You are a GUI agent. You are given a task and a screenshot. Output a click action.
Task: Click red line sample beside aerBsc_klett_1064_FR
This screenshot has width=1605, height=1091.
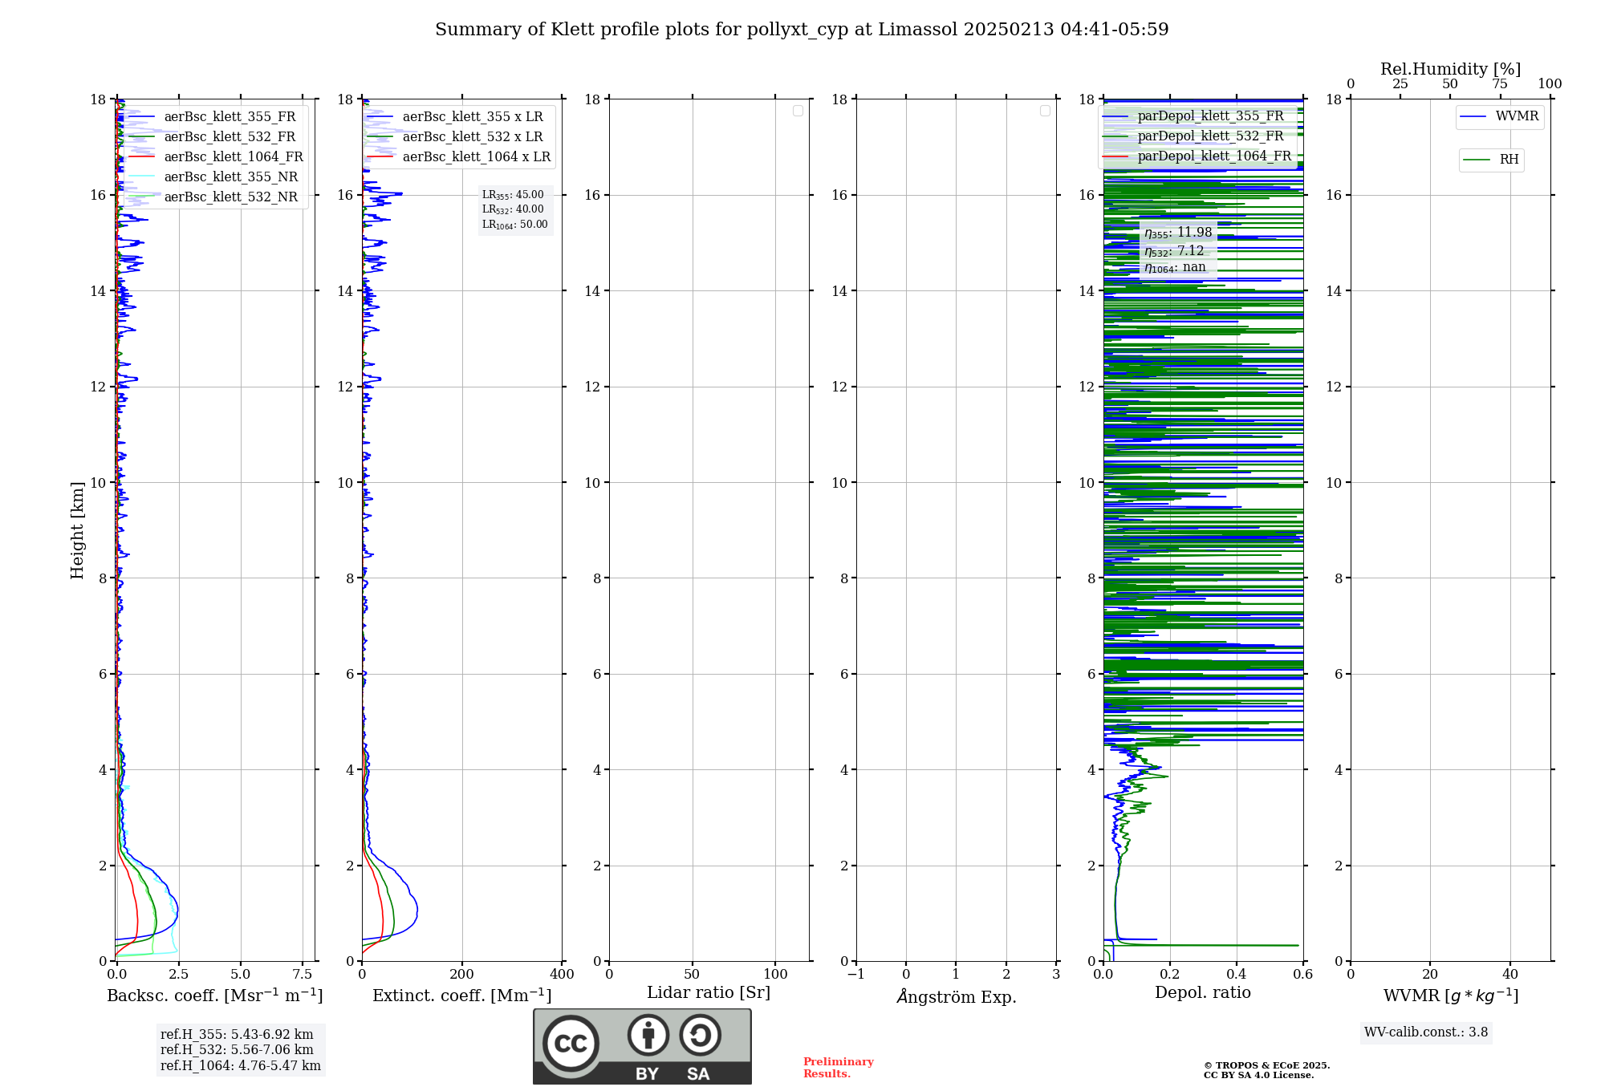point(141,156)
